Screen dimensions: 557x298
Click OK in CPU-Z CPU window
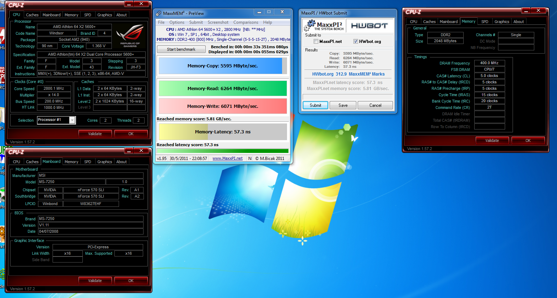coord(131,134)
